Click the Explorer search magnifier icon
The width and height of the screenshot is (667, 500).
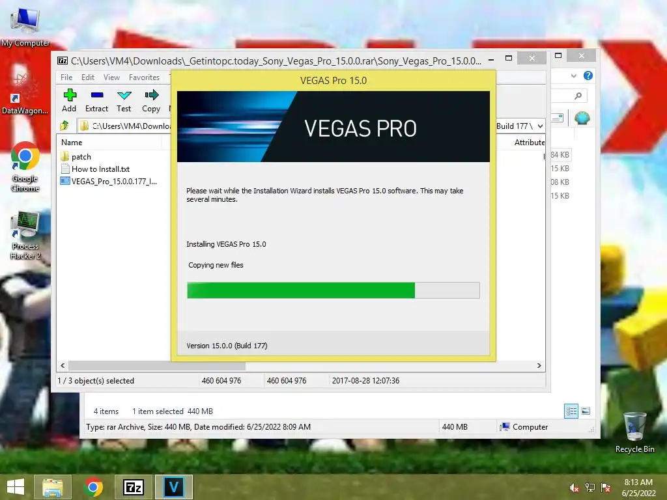578,96
